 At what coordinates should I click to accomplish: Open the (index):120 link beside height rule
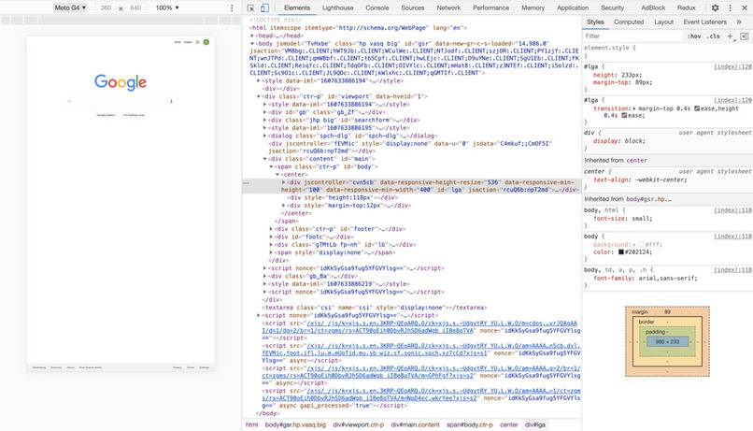tap(732, 66)
